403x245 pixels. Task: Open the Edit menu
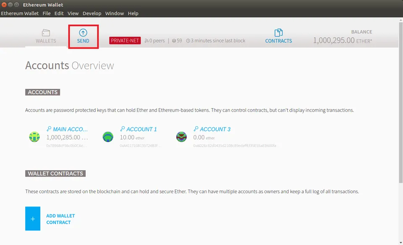59,13
